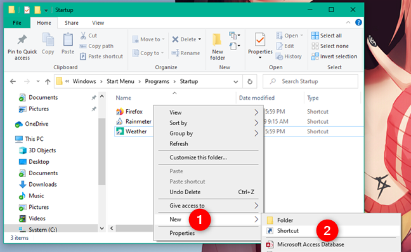Click the History ribbon button
Screen dimensions: 411x252
coord(289,56)
